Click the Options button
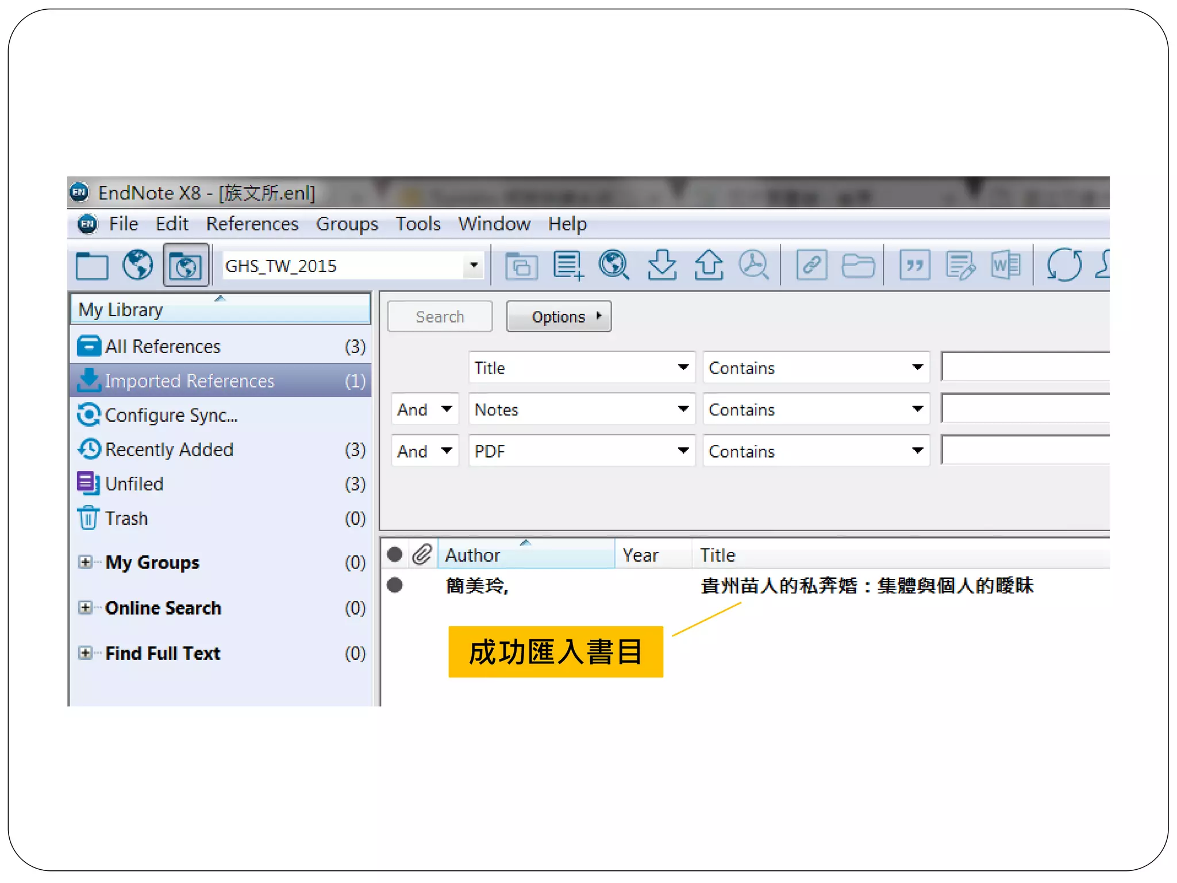Screen dimensions: 1177x883 [x=558, y=317]
